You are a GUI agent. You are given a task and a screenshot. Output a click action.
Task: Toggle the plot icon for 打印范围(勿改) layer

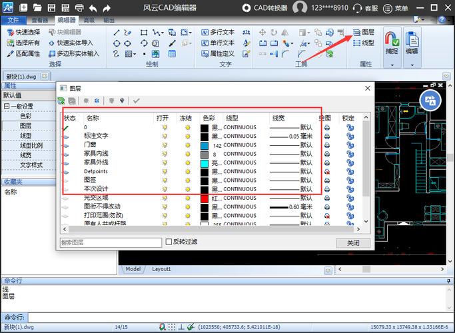[x=327, y=216]
